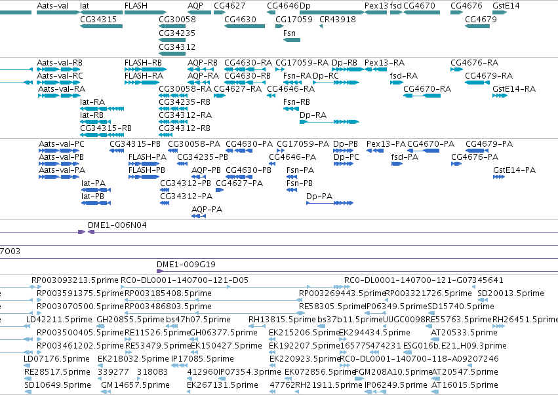This screenshot has height=395, width=558.
Task: Open the CG4670 gene feature
Action: (x=422, y=12)
